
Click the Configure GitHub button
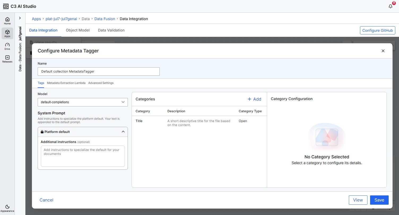pos(378,30)
